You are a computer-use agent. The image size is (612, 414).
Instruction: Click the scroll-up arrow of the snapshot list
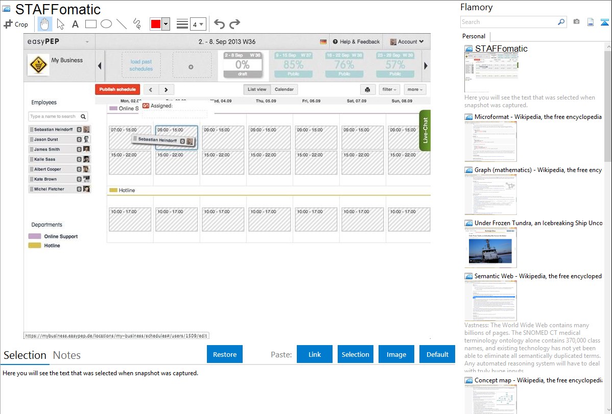(608, 46)
